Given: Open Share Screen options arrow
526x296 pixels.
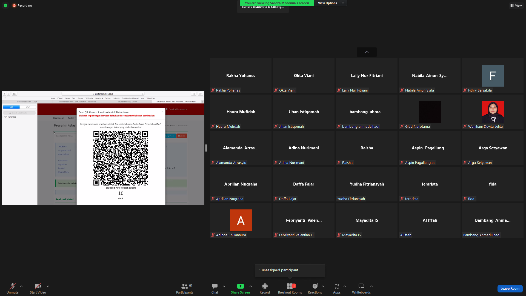Looking at the screenshot, I should (251, 286).
